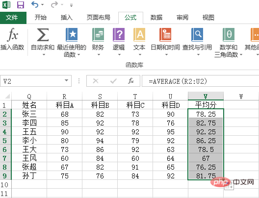Click the 平均分 header cell
The width and height of the screenshot is (259, 198).
click(x=206, y=105)
